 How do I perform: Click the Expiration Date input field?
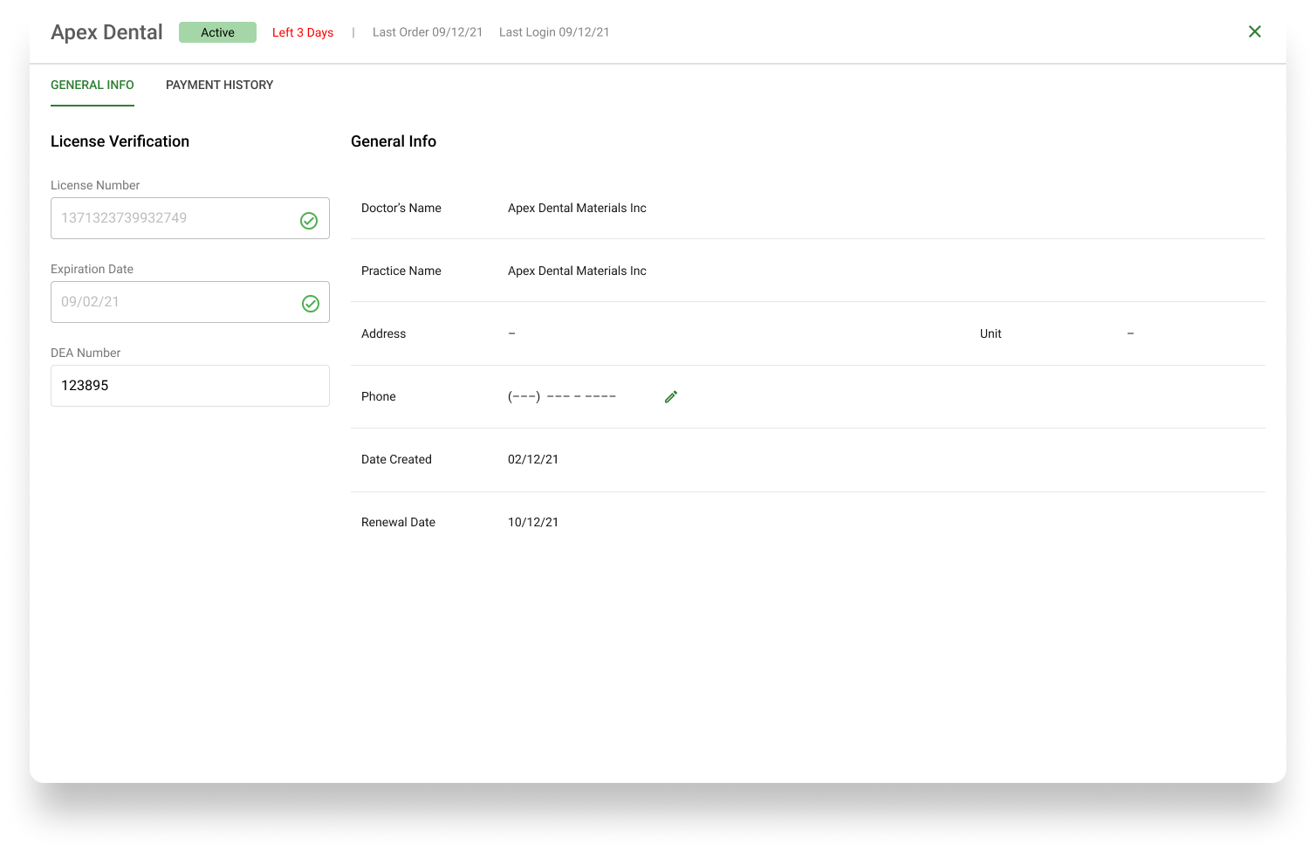[190, 302]
